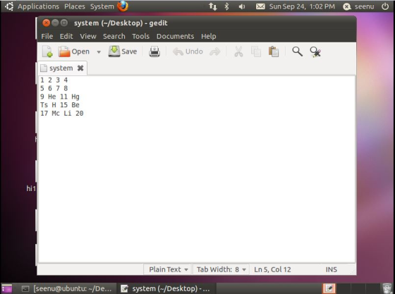The image size is (395, 294).
Task: Maximize the gedit window
Action: [64, 23]
